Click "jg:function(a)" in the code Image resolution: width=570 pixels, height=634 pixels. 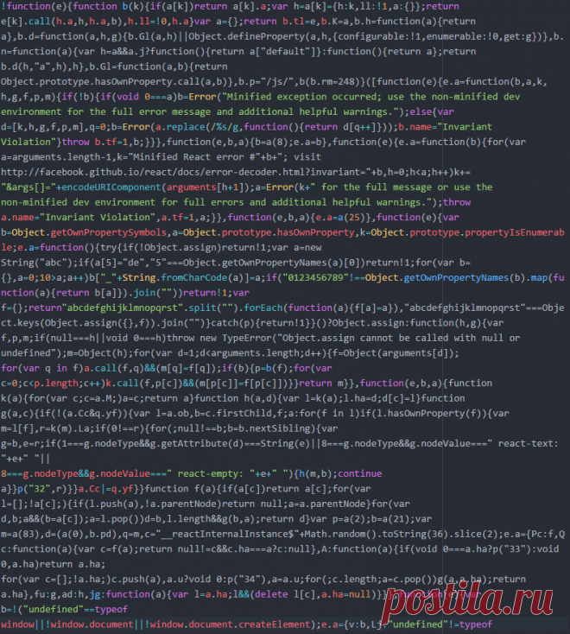click(128, 594)
